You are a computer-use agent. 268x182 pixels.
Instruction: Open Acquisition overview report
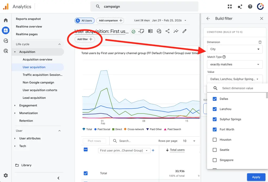[37, 59]
